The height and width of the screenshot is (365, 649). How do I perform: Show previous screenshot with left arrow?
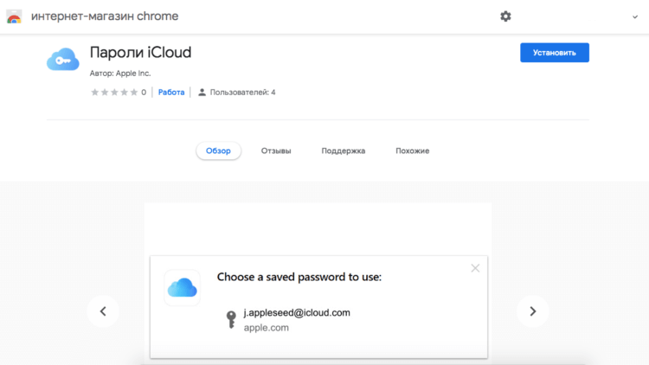[x=103, y=311]
